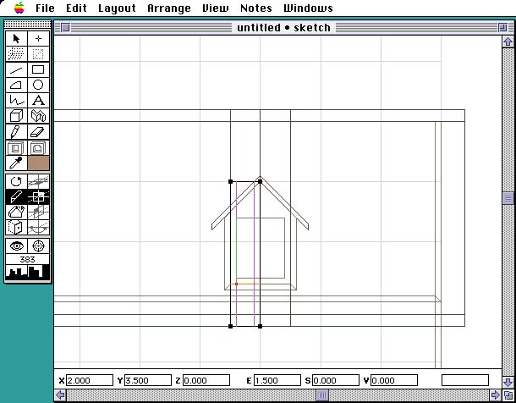Click the X coordinate field
This screenshot has height=403, width=516.
[90, 381]
